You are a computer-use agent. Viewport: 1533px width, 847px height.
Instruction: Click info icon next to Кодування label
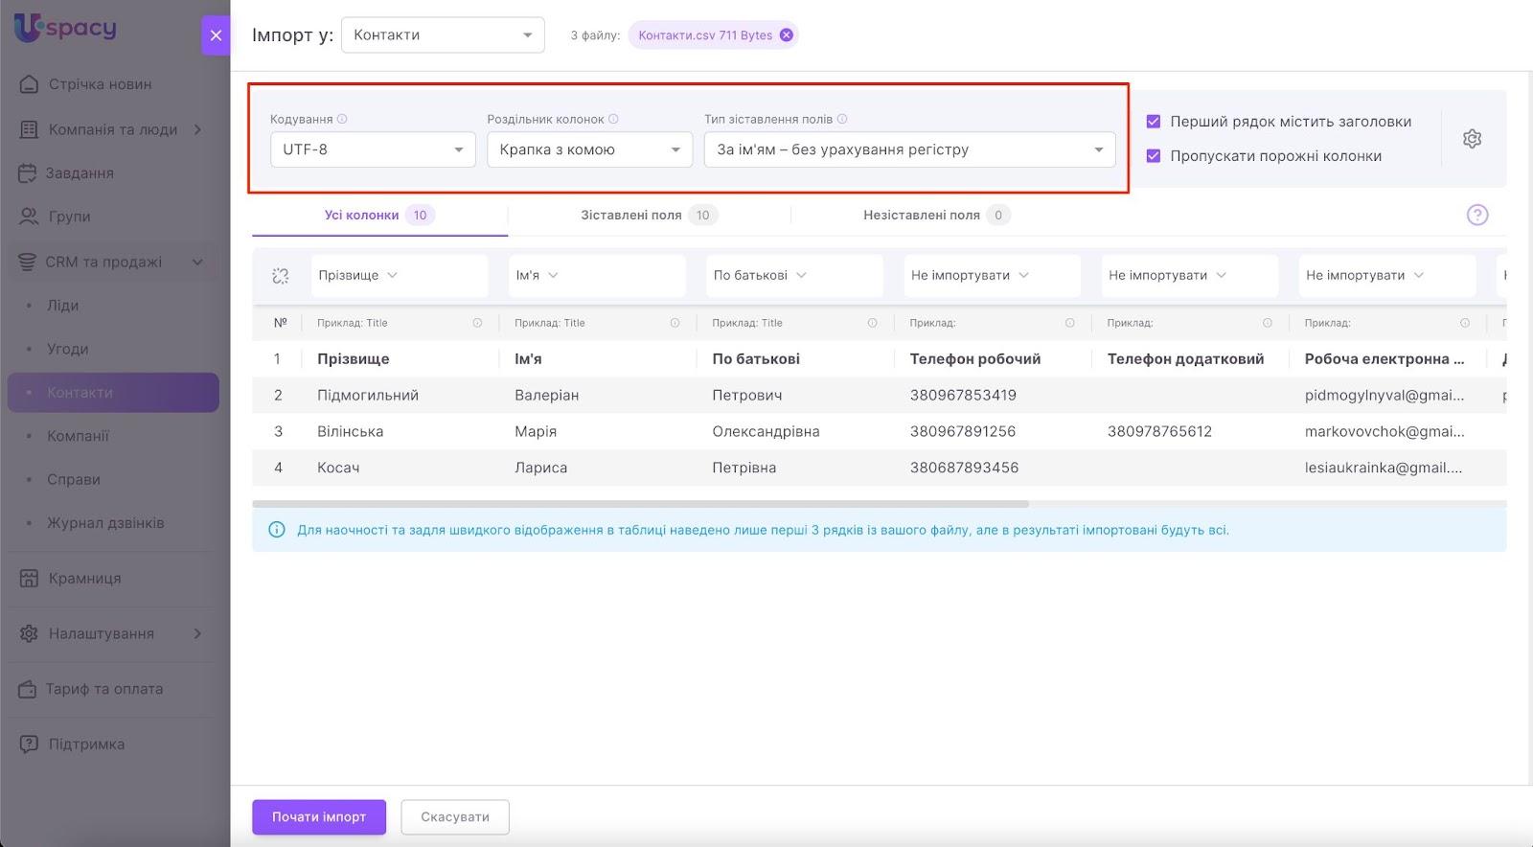click(342, 120)
